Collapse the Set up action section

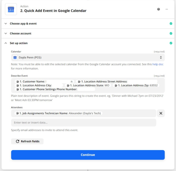point(19,43)
